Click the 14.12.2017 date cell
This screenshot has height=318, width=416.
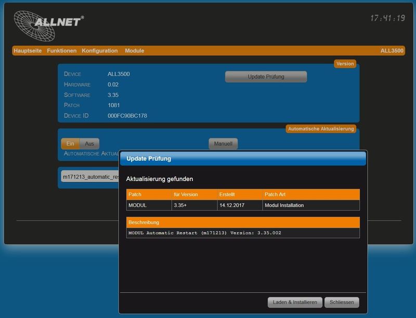(240, 205)
